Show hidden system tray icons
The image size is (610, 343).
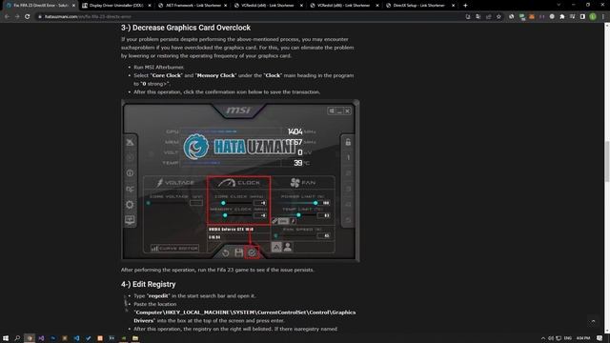coord(543,338)
